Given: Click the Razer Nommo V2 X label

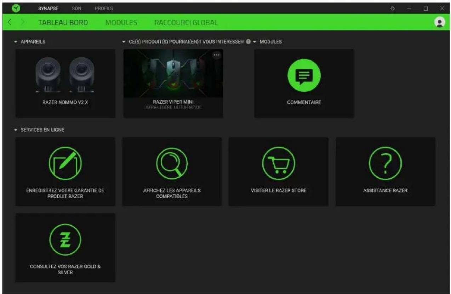Looking at the screenshot, I should click(65, 103).
